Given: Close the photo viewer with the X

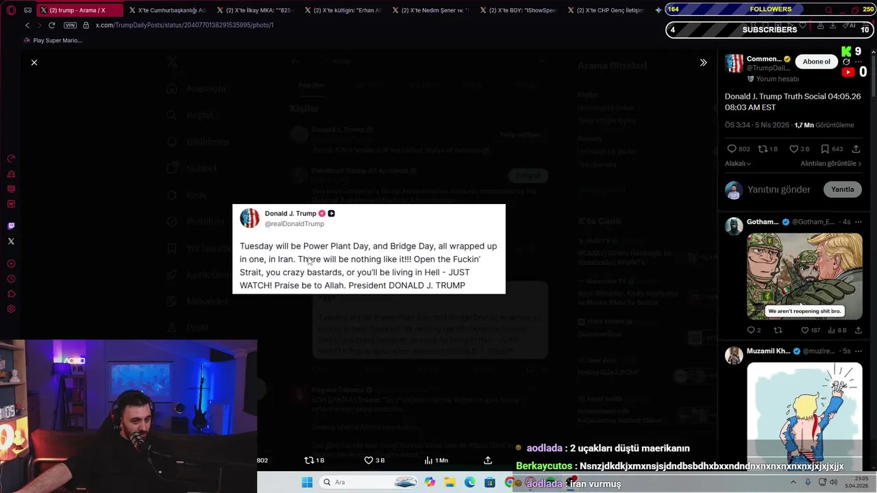Looking at the screenshot, I should coord(34,62).
